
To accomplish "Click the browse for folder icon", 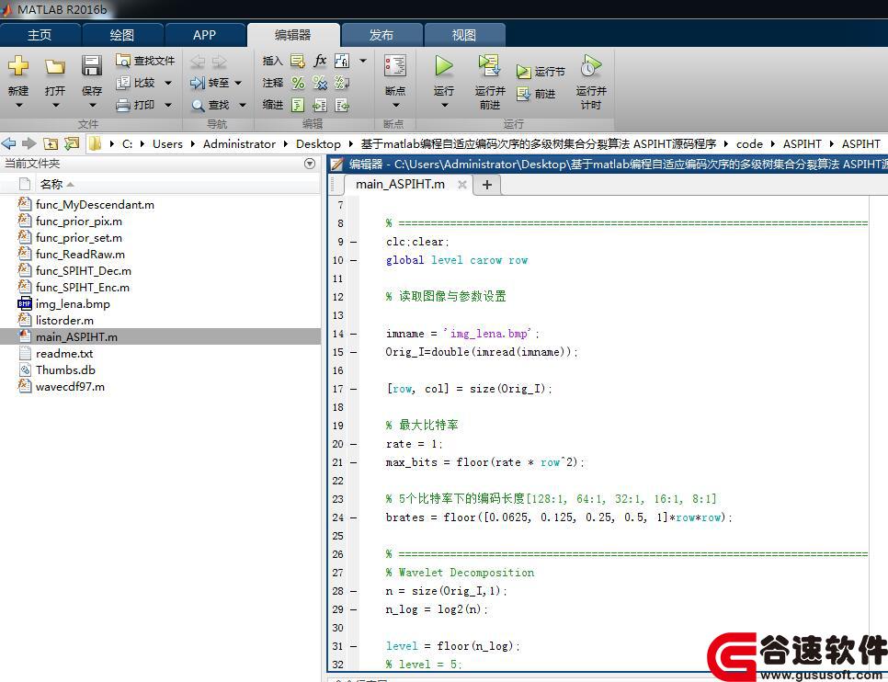I will coord(72,144).
